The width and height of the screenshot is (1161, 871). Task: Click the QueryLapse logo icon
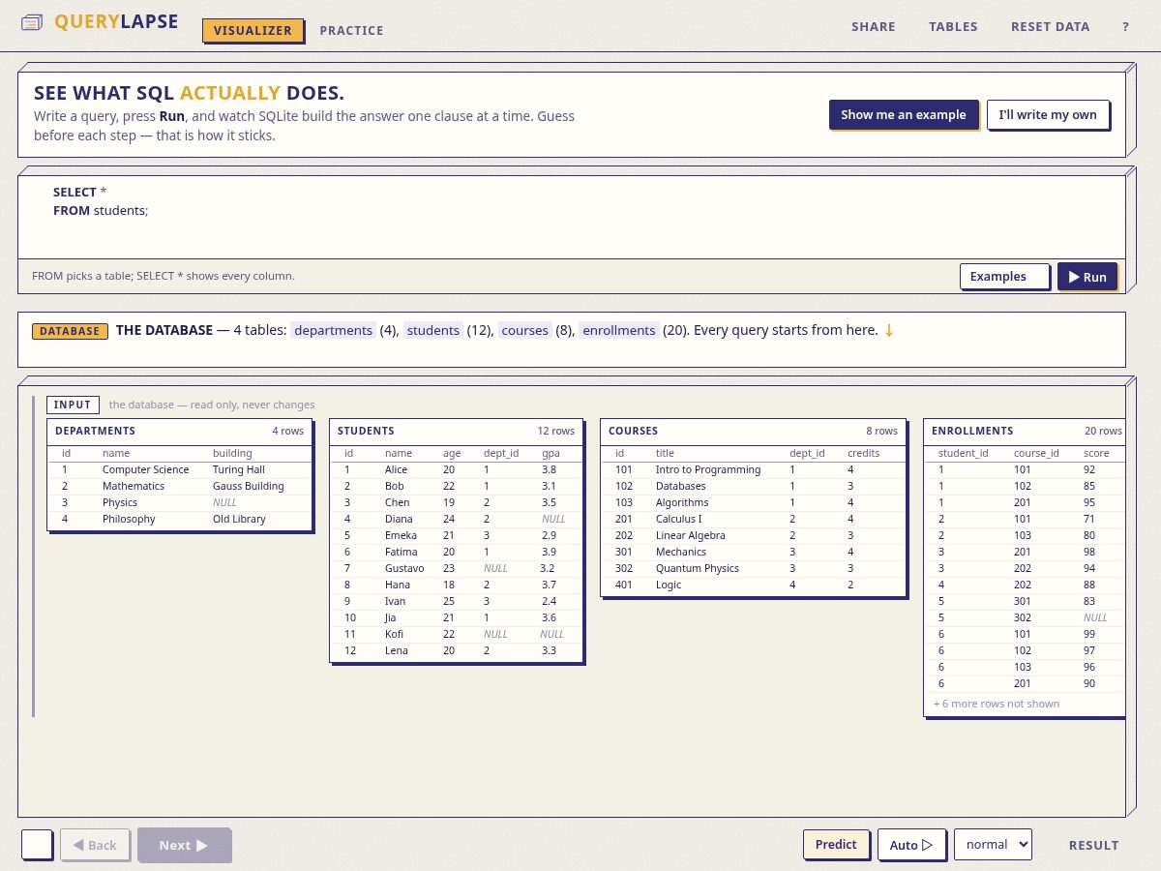32,21
